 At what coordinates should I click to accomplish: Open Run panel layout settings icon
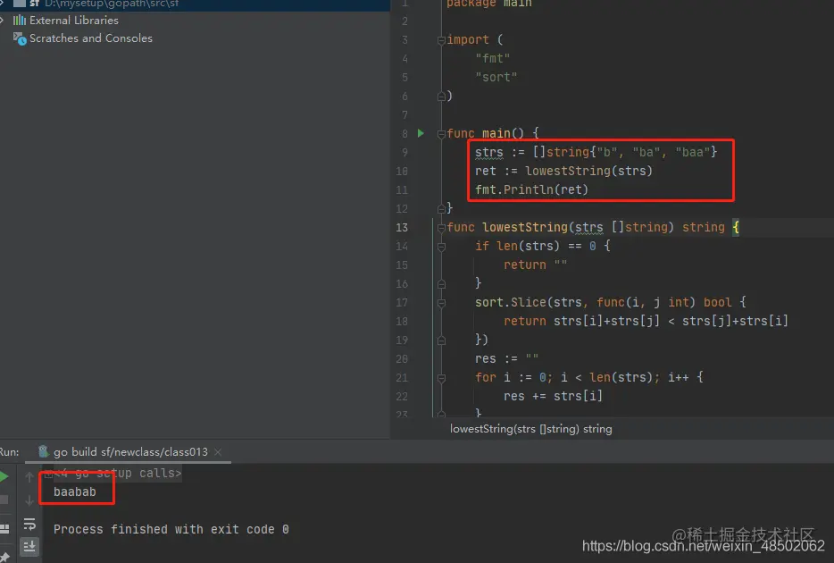pos(4,528)
